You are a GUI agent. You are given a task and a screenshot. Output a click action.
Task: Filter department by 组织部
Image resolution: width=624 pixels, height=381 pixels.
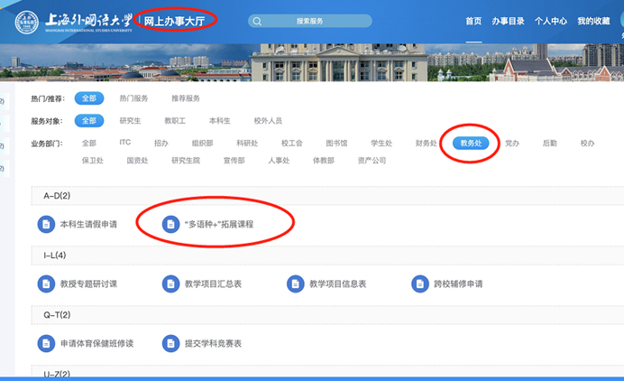pyautogui.click(x=203, y=143)
